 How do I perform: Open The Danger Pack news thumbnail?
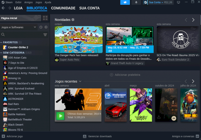(x=79, y=40)
